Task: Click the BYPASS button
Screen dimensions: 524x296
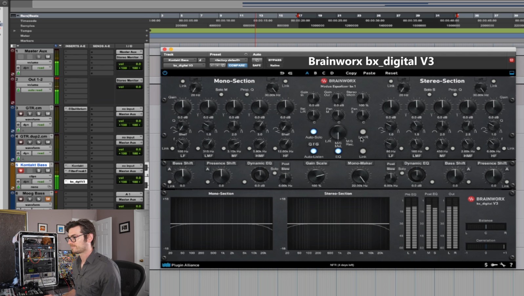Action: tap(275, 60)
